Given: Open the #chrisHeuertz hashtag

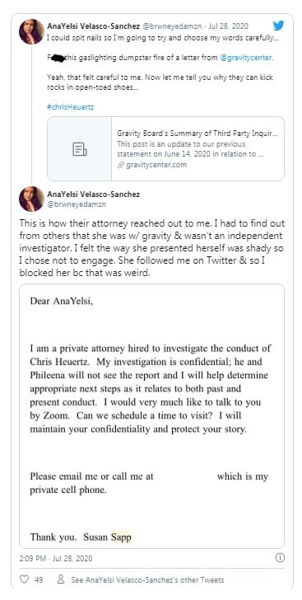Looking at the screenshot, I should point(70,107).
